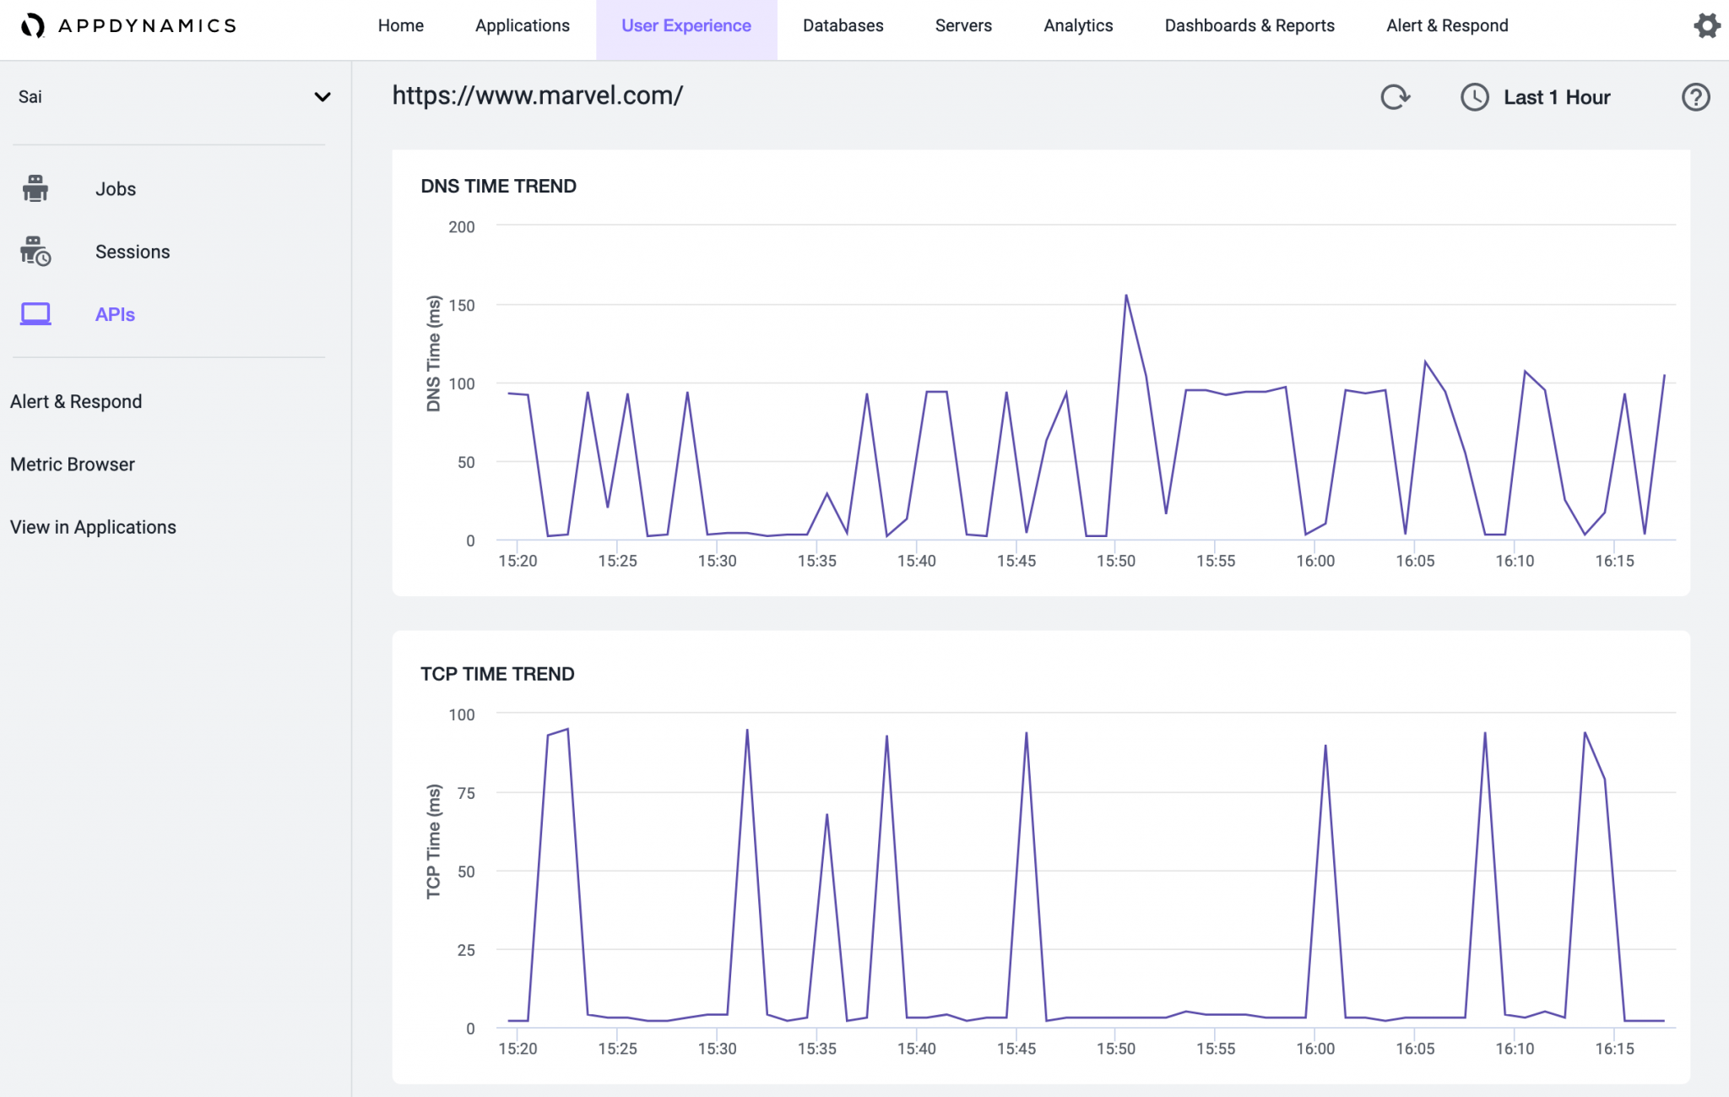Click the marvel.com URL heading

coord(538,95)
